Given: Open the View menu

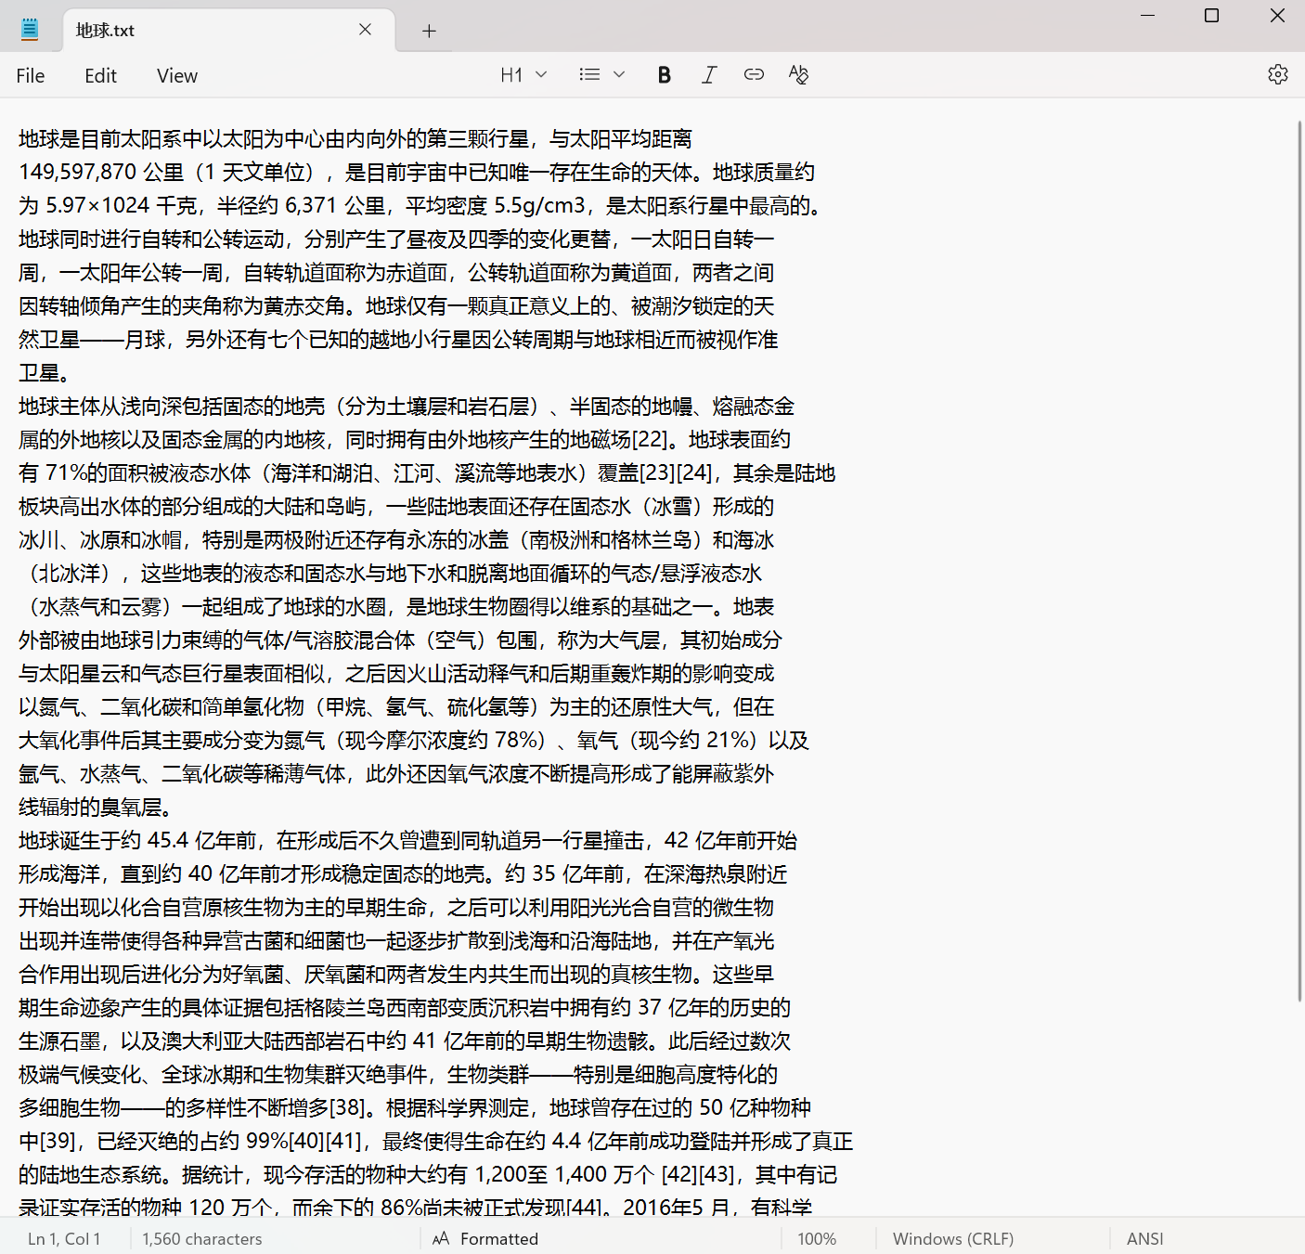Looking at the screenshot, I should (x=176, y=75).
